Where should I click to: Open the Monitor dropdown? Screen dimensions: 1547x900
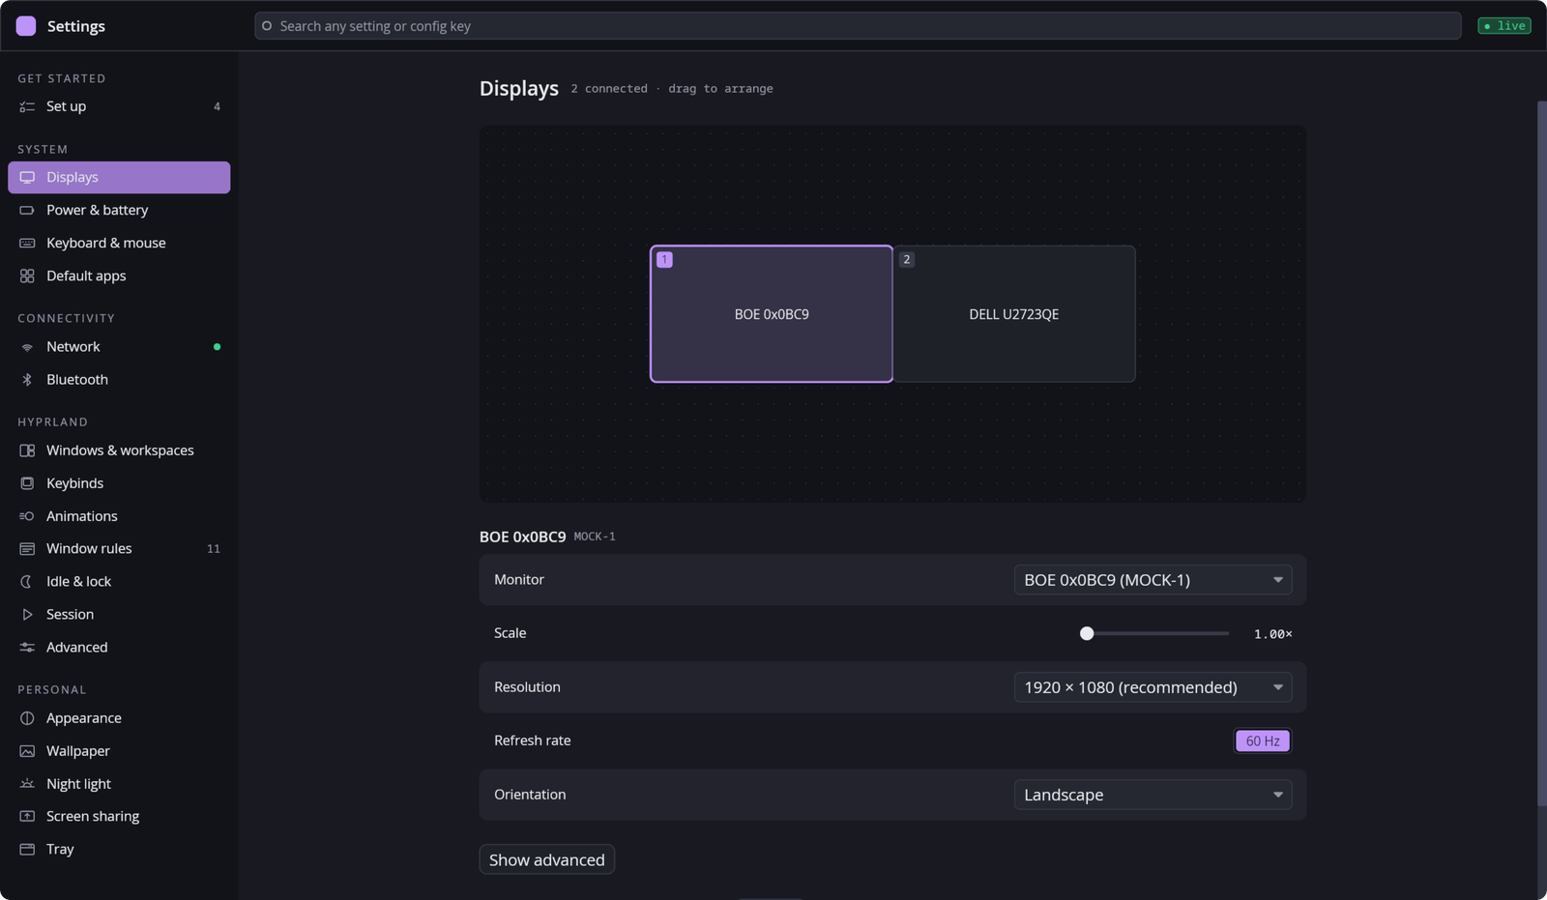tap(1153, 580)
